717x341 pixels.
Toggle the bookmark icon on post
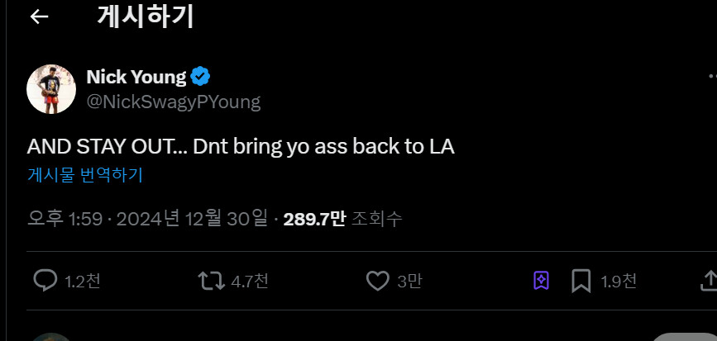coord(581,282)
